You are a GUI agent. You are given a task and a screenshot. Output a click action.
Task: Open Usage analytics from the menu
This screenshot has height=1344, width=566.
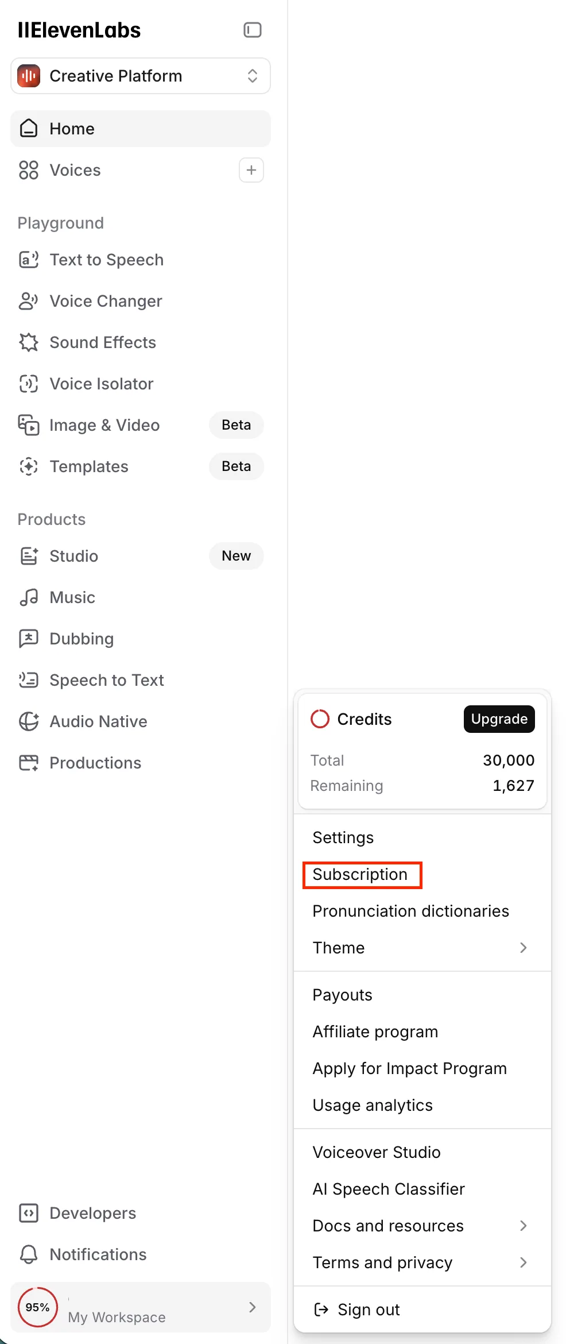[373, 1105]
